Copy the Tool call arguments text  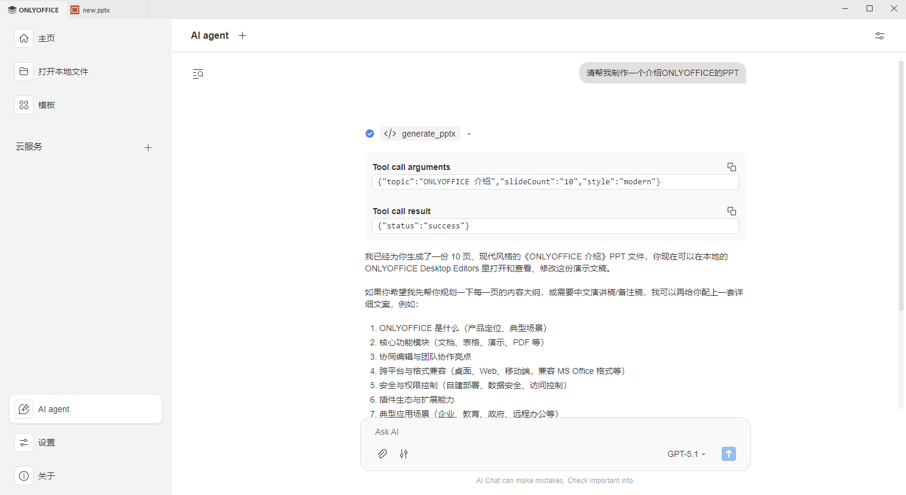[731, 167]
